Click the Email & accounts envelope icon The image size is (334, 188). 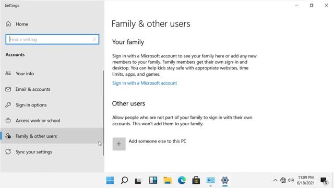click(8, 89)
